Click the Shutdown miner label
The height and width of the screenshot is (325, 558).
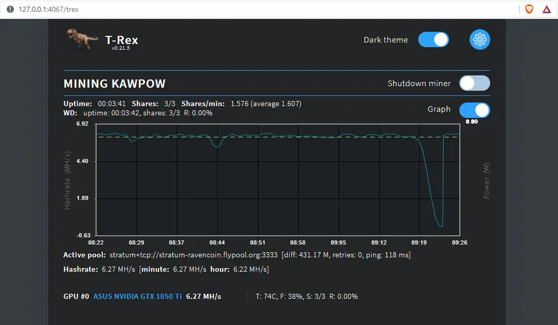pos(419,83)
